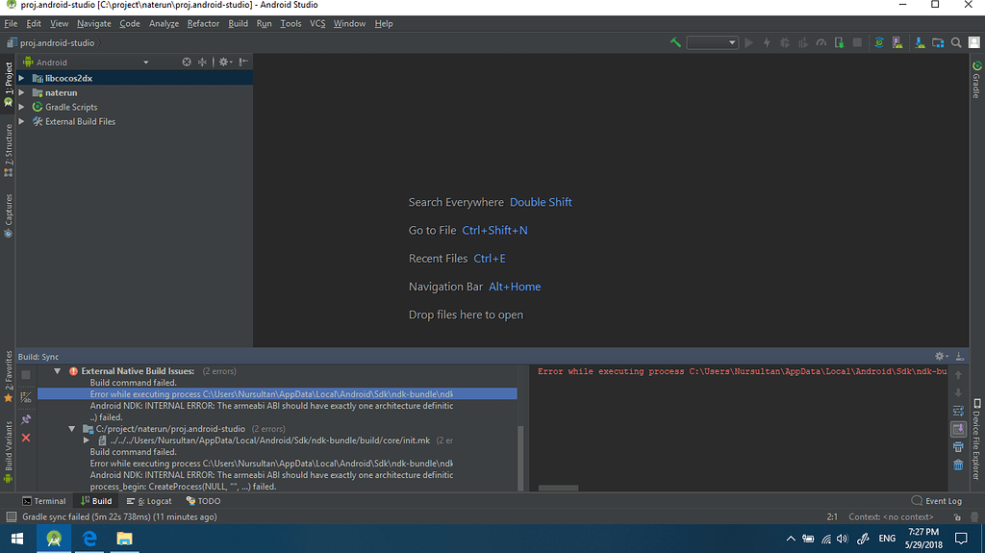
Task: Click the Search Everywhere magnifier icon
Action: tap(957, 42)
